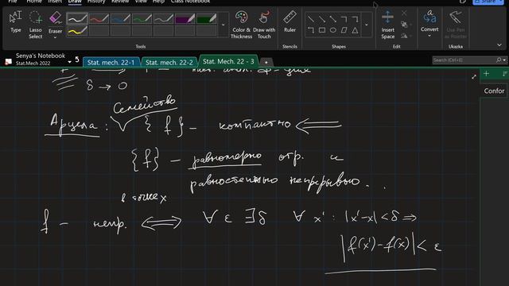Add a new section tab
The width and height of the screenshot is (509, 286).
266,62
